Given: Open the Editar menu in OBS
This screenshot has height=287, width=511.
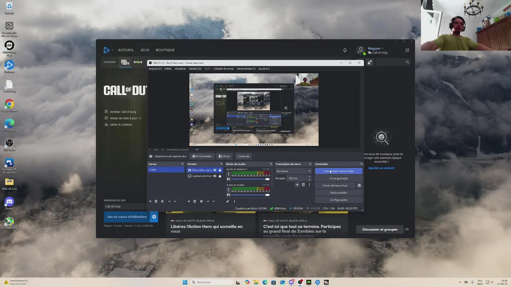Looking at the screenshot, I should click(x=168, y=69).
